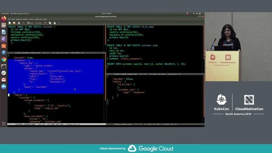Viewport: 272px width, 153px height.
Task: Open the Edit menu
Action: 13,20
